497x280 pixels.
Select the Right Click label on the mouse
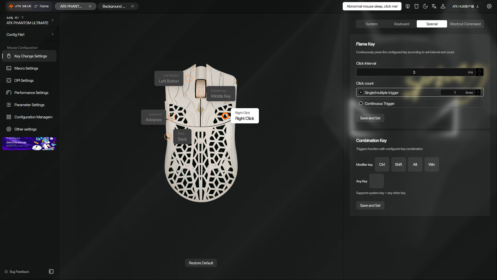click(245, 116)
